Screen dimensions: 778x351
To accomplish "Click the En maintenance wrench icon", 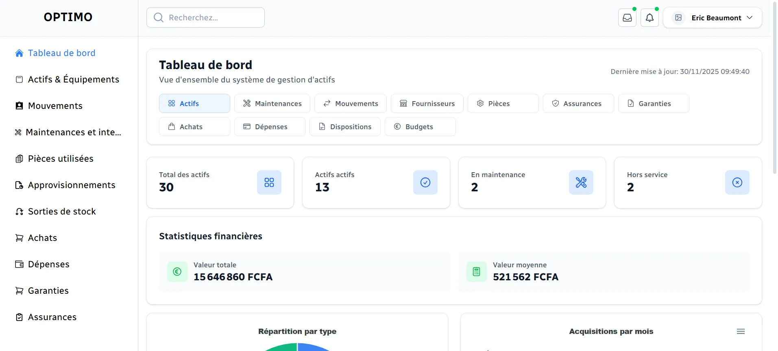I will pyautogui.click(x=581, y=182).
